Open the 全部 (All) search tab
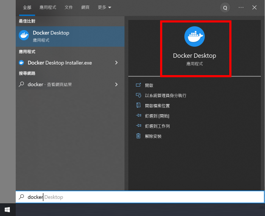 click(27, 8)
